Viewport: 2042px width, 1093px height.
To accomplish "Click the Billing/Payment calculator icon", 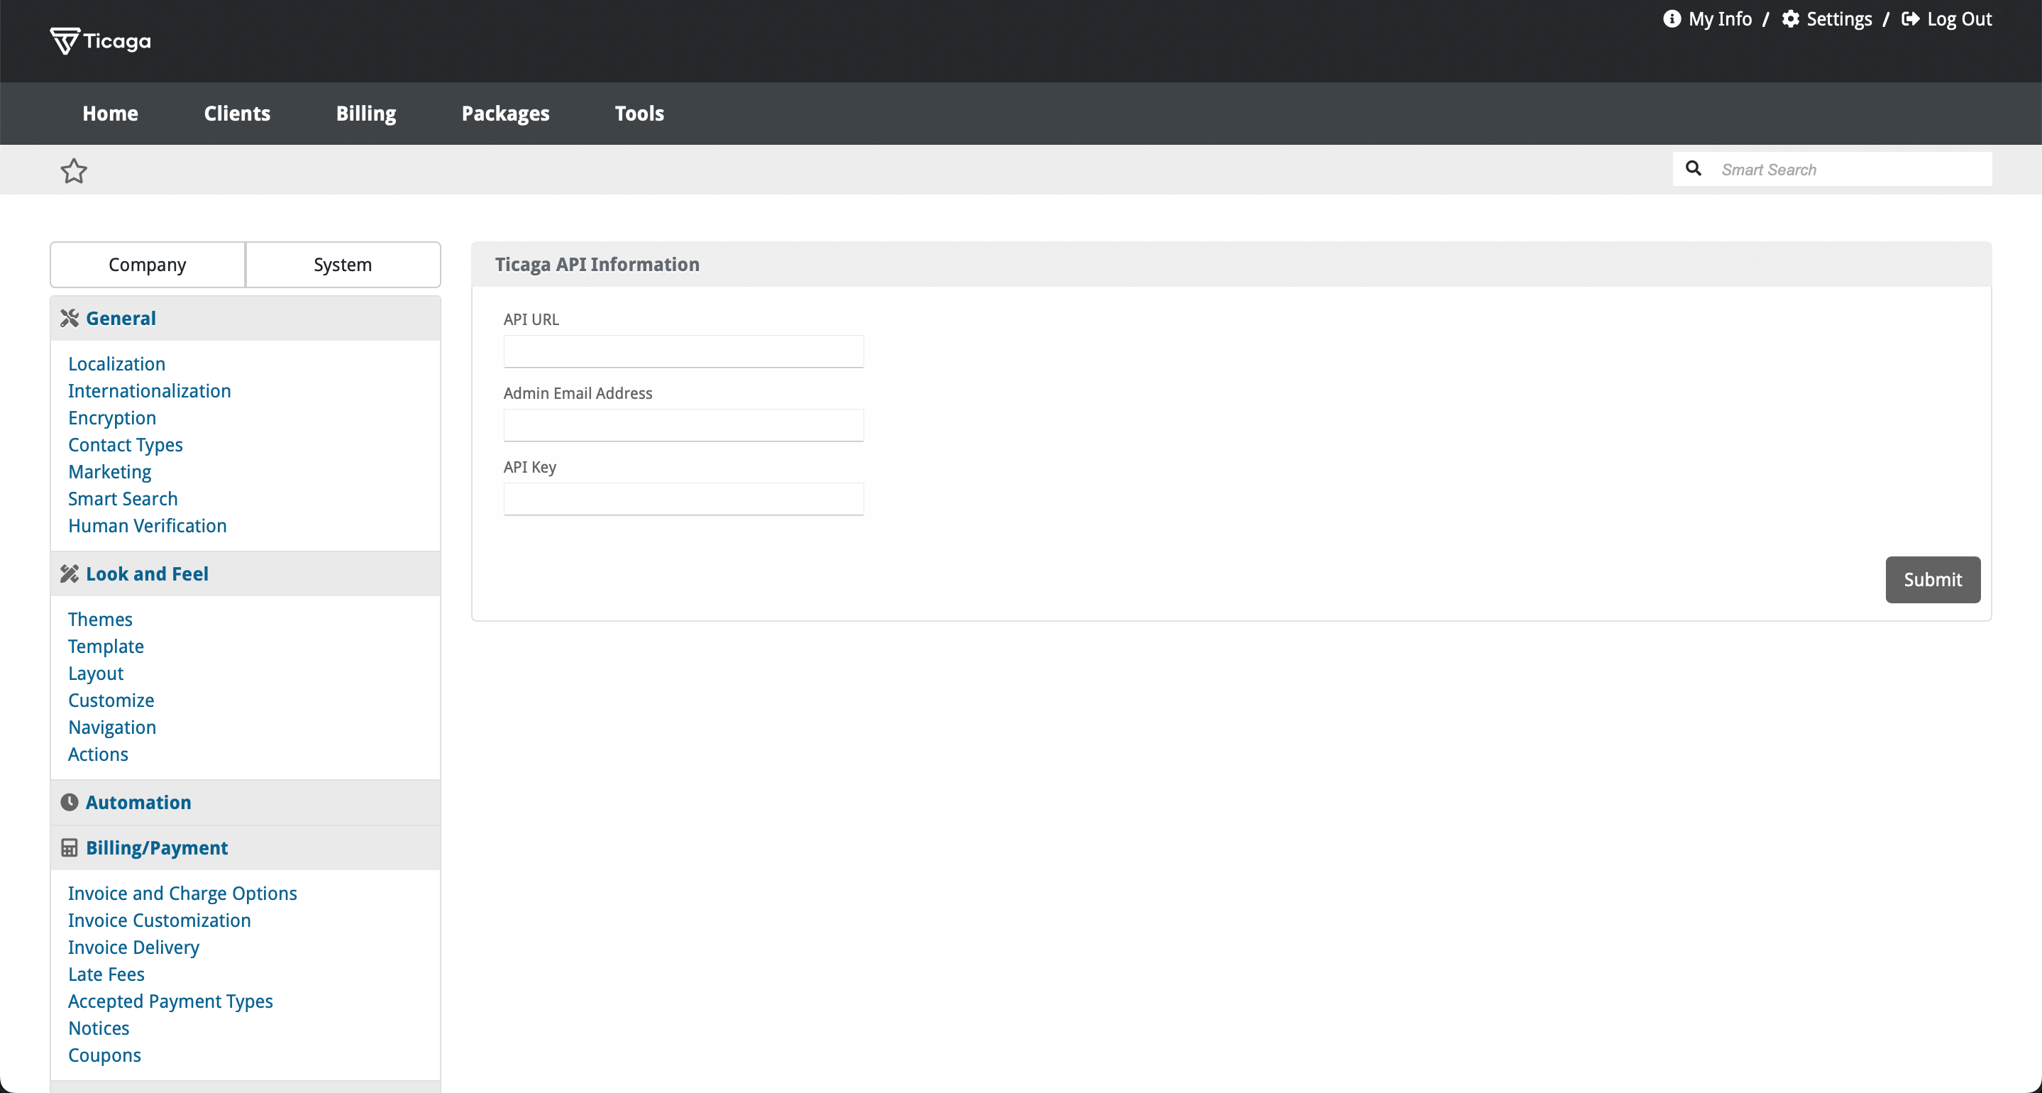I will point(70,848).
